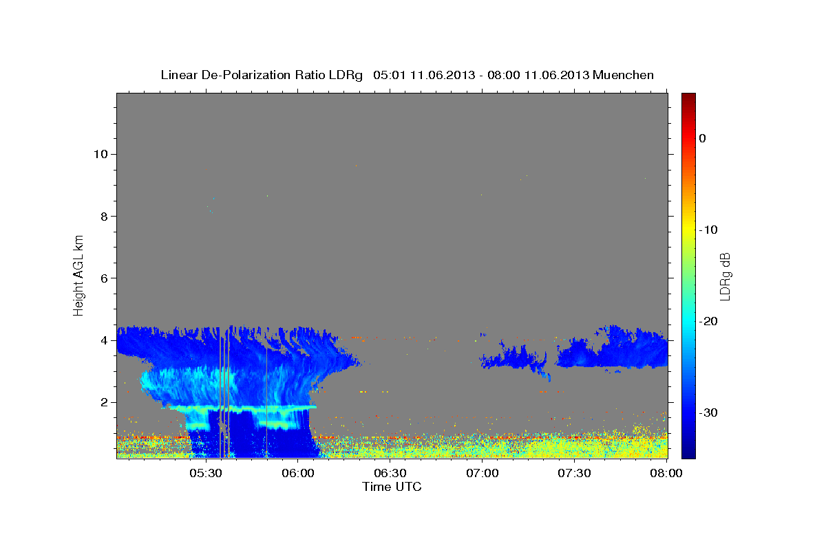Click the height tick label 2
The height and width of the screenshot is (550, 826).
click(x=103, y=402)
